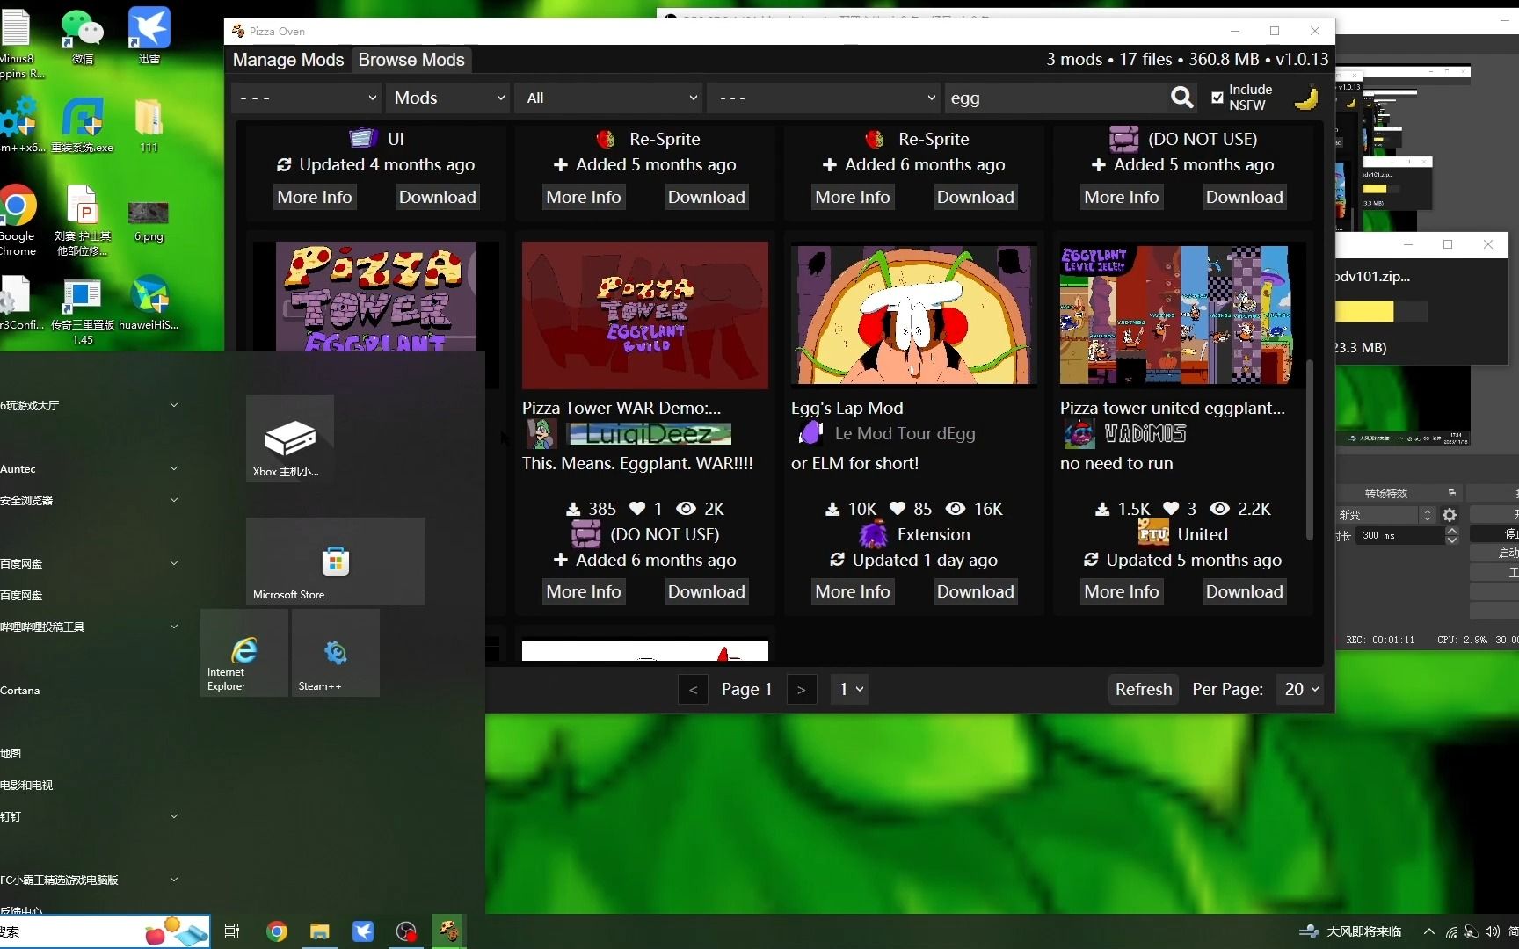Open the Xbox console companion tile

[x=290, y=438]
